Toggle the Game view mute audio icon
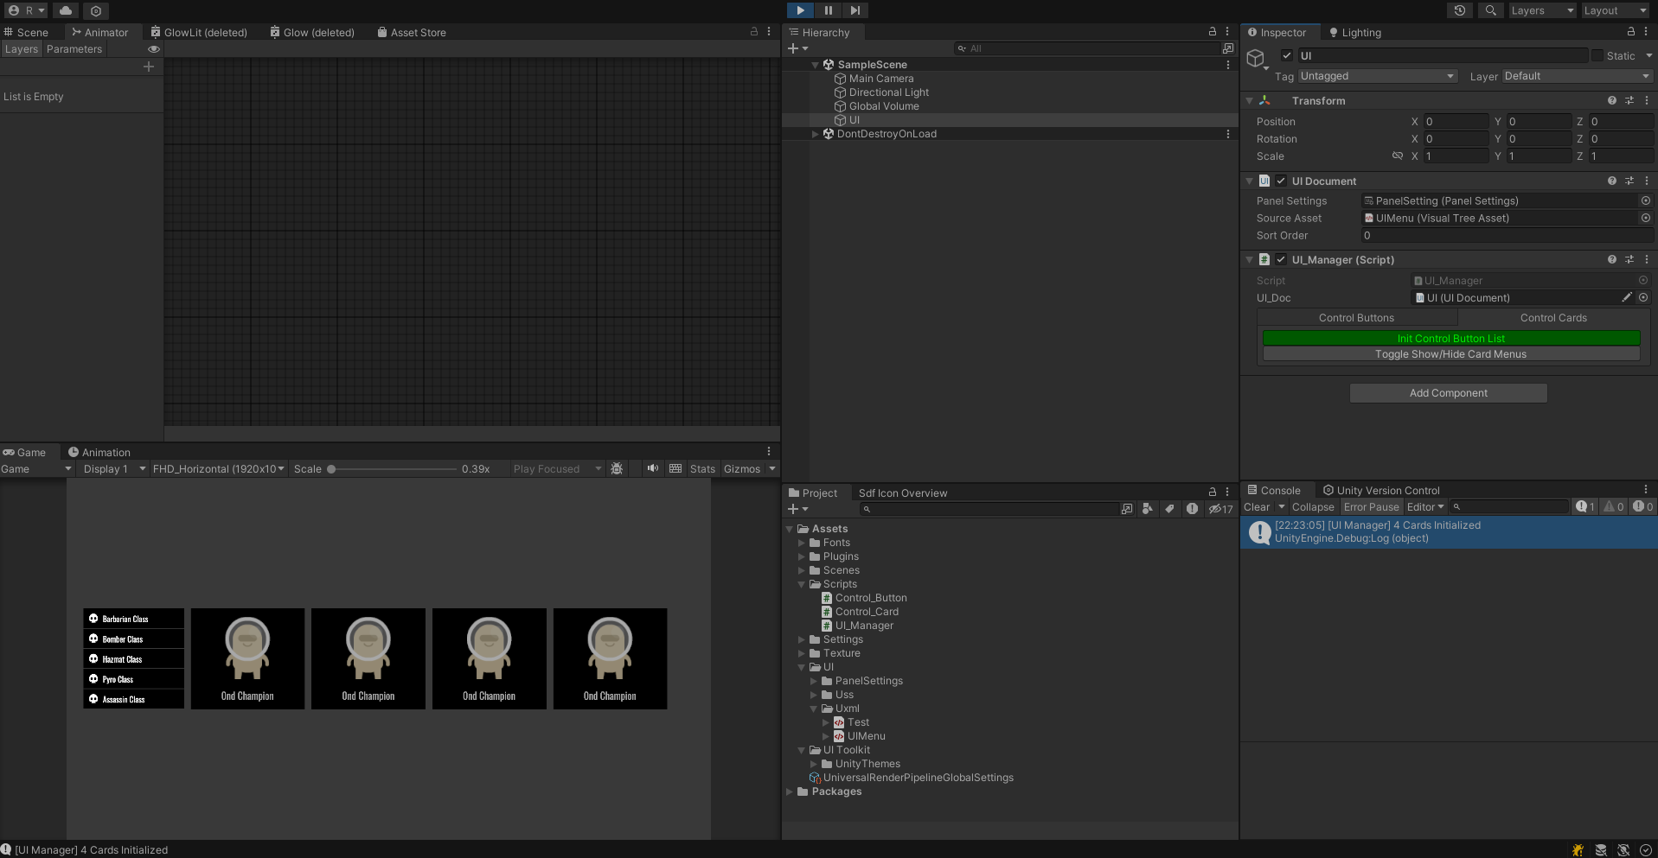 click(652, 468)
